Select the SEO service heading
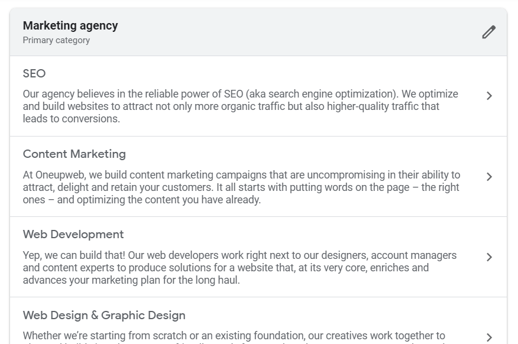The height and width of the screenshot is (344, 518). click(x=34, y=73)
